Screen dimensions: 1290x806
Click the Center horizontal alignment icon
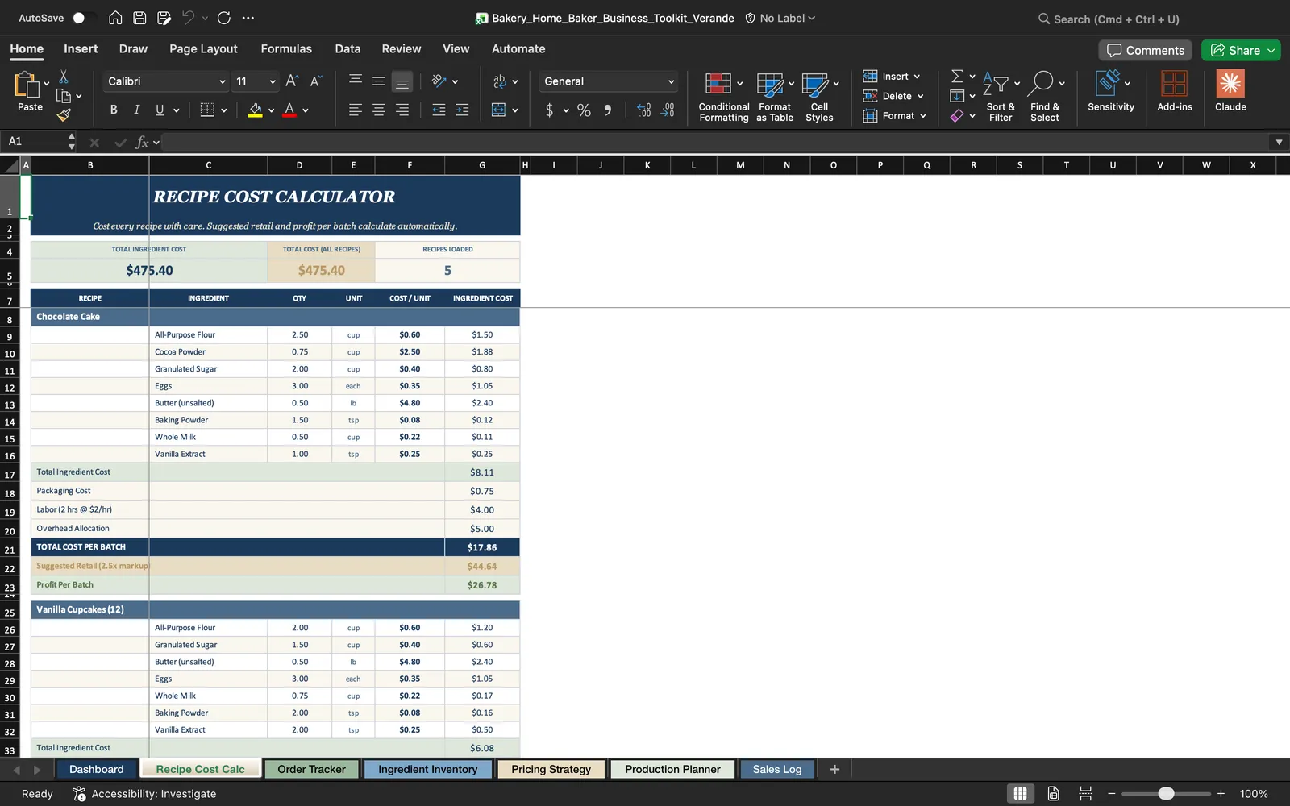click(379, 110)
